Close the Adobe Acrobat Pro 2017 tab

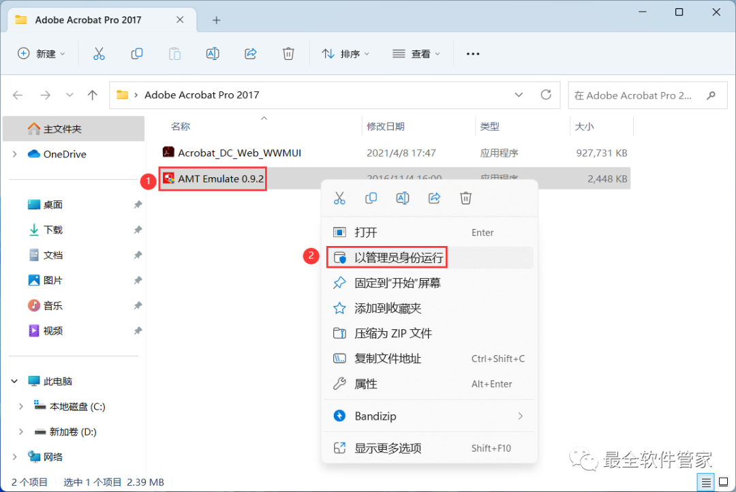tap(180, 20)
